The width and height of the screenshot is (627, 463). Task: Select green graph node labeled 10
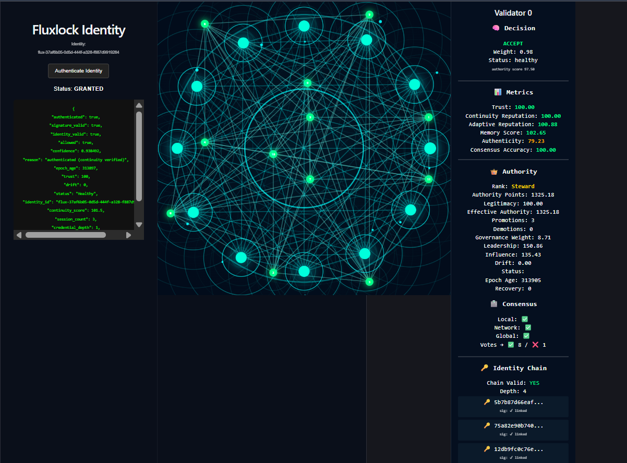[273, 154]
